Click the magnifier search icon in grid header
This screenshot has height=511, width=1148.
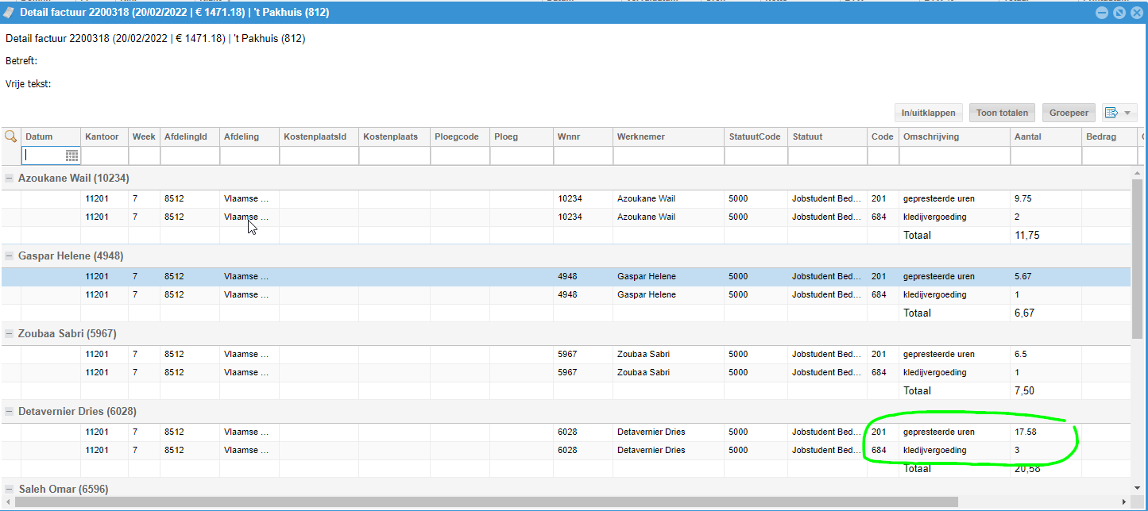(10, 136)
